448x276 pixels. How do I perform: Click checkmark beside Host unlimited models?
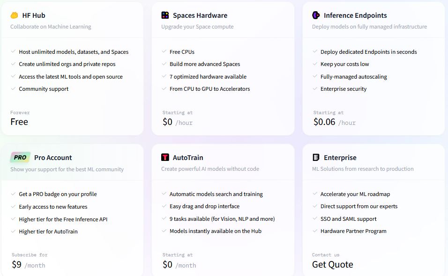(x=13, y=51)
